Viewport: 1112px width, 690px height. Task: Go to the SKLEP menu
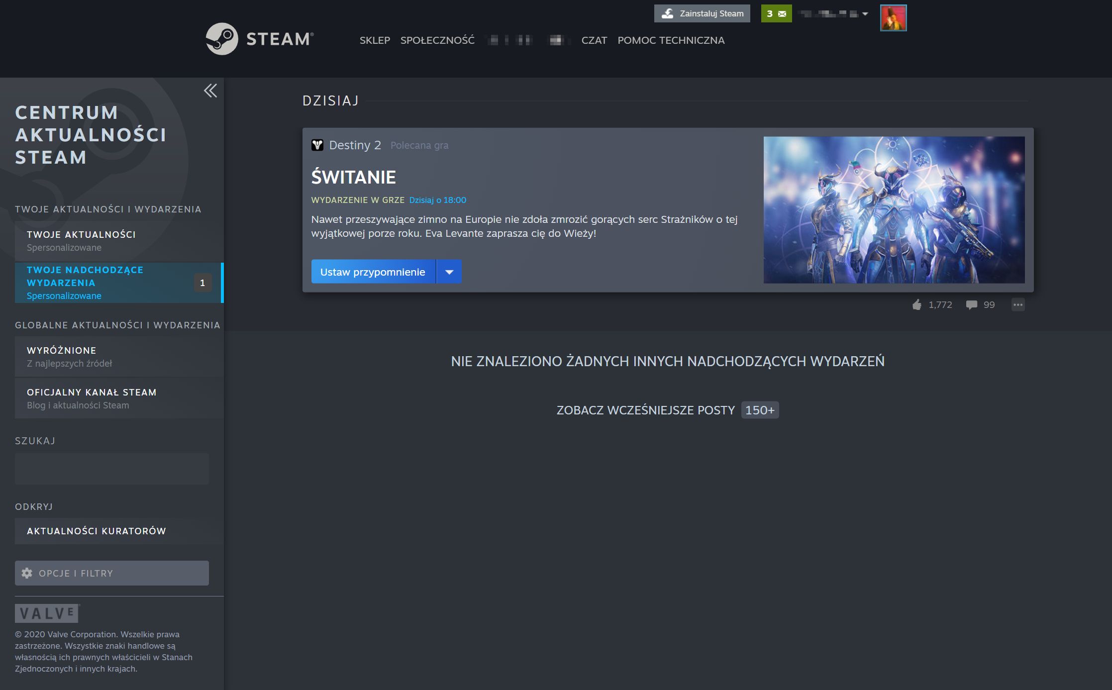[x=375, y=40]
